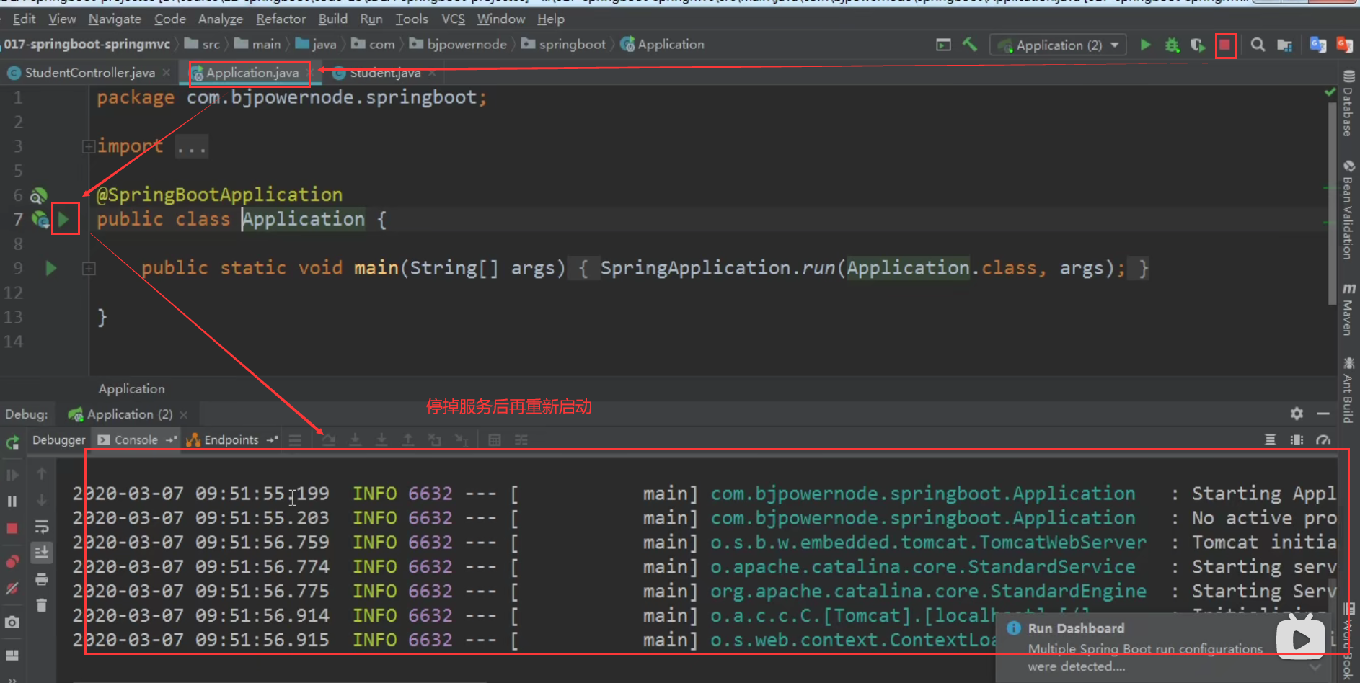1360x683 pixels.
Task: Rerun Application in the Debug panel
Action: tap(12, 442)
